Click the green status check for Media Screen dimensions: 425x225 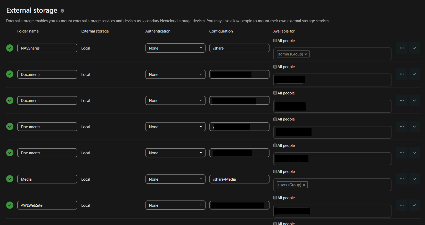pyautogui.click(x=10, y=179)
